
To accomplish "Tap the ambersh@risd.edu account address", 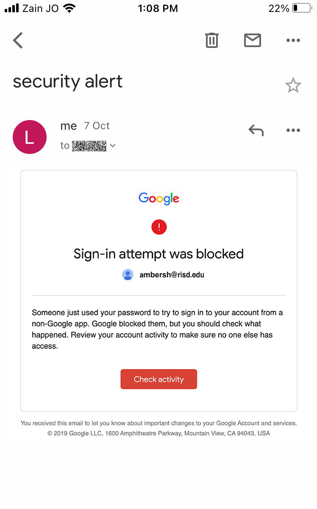I will pyautogui.click(x=172, y=275).
